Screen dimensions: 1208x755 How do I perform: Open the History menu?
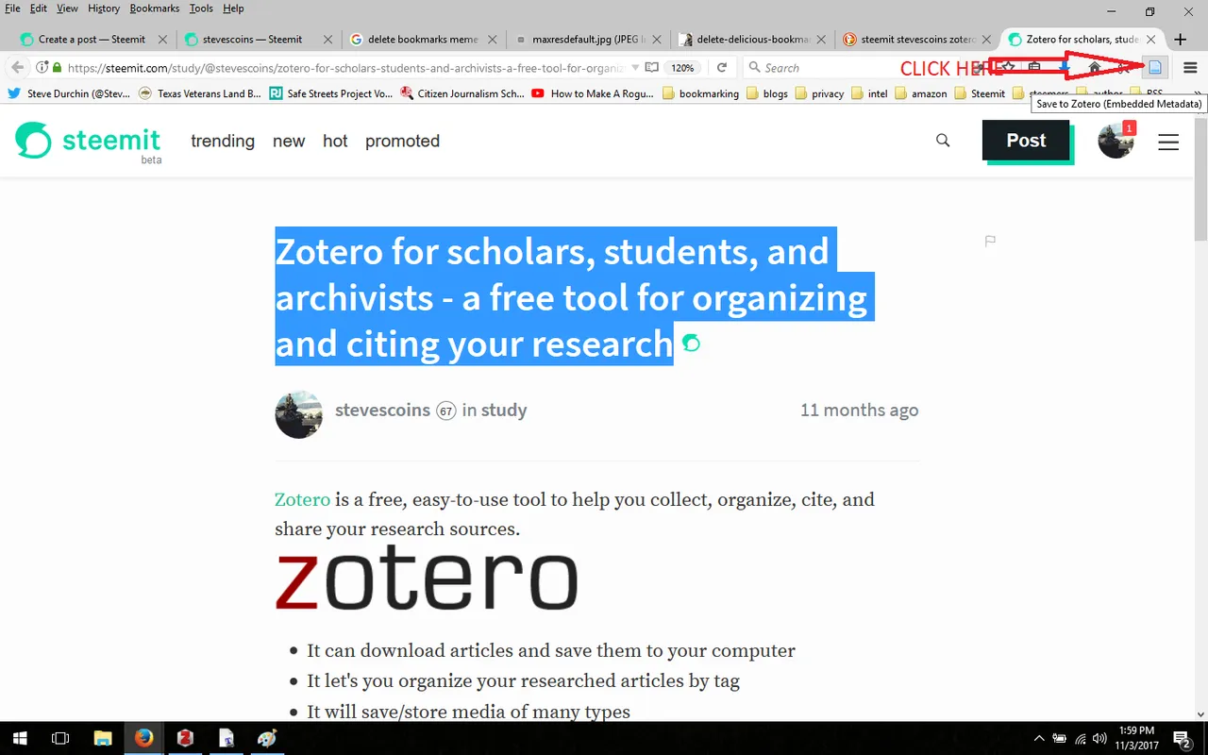(104, 8)
